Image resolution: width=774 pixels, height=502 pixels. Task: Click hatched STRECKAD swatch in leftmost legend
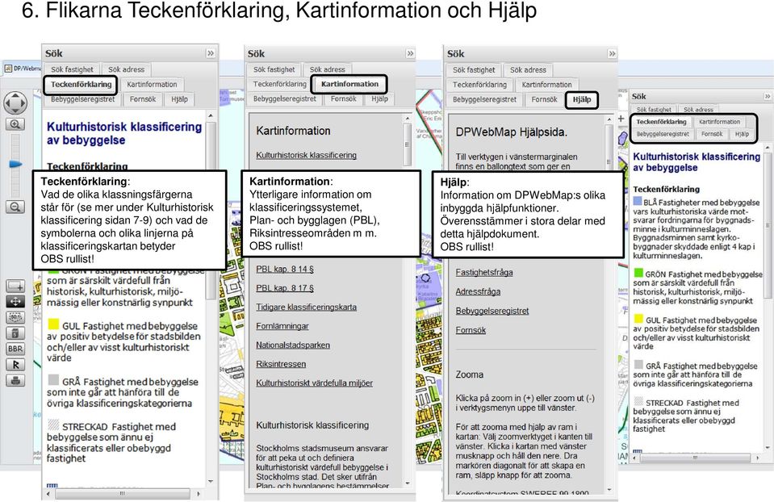coord(53,425)
